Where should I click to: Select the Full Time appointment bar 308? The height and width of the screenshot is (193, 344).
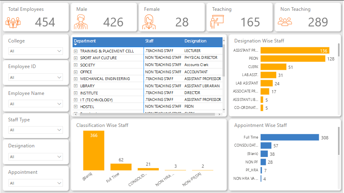click(x=289, y=137)
